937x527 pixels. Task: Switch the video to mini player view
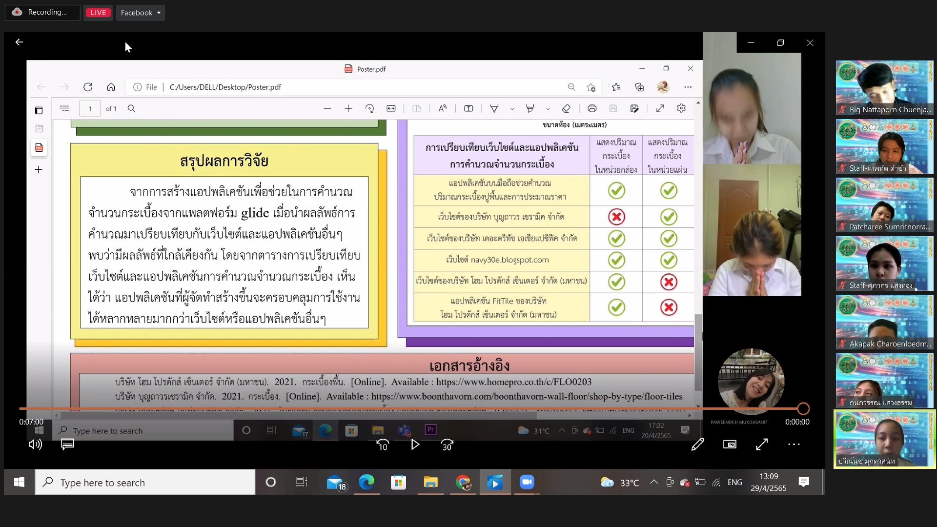click(x=730, y=444)
